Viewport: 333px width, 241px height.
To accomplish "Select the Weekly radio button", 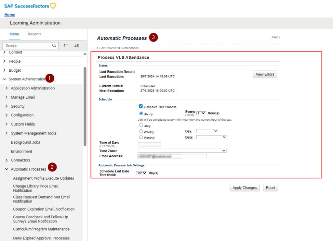I will [141, 131].
